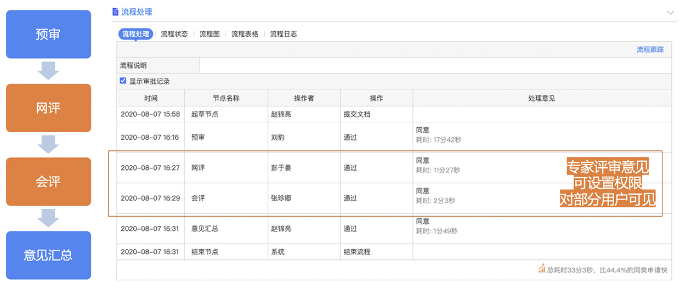
Task: Click the blue 预审 step box
Action: tap(48, 35)
